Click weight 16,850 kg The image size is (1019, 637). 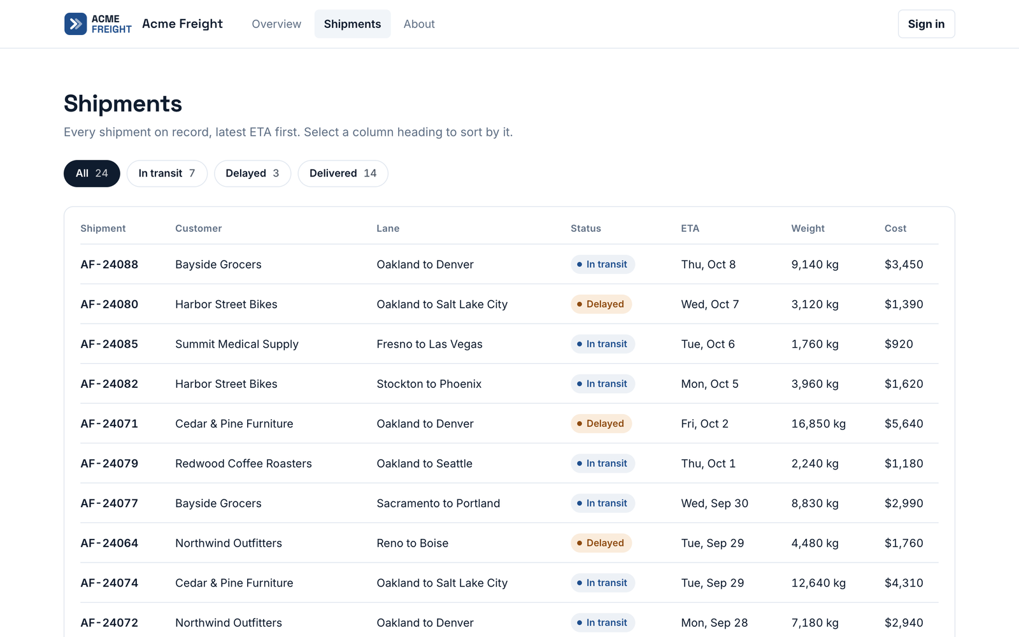pos(818,424)
